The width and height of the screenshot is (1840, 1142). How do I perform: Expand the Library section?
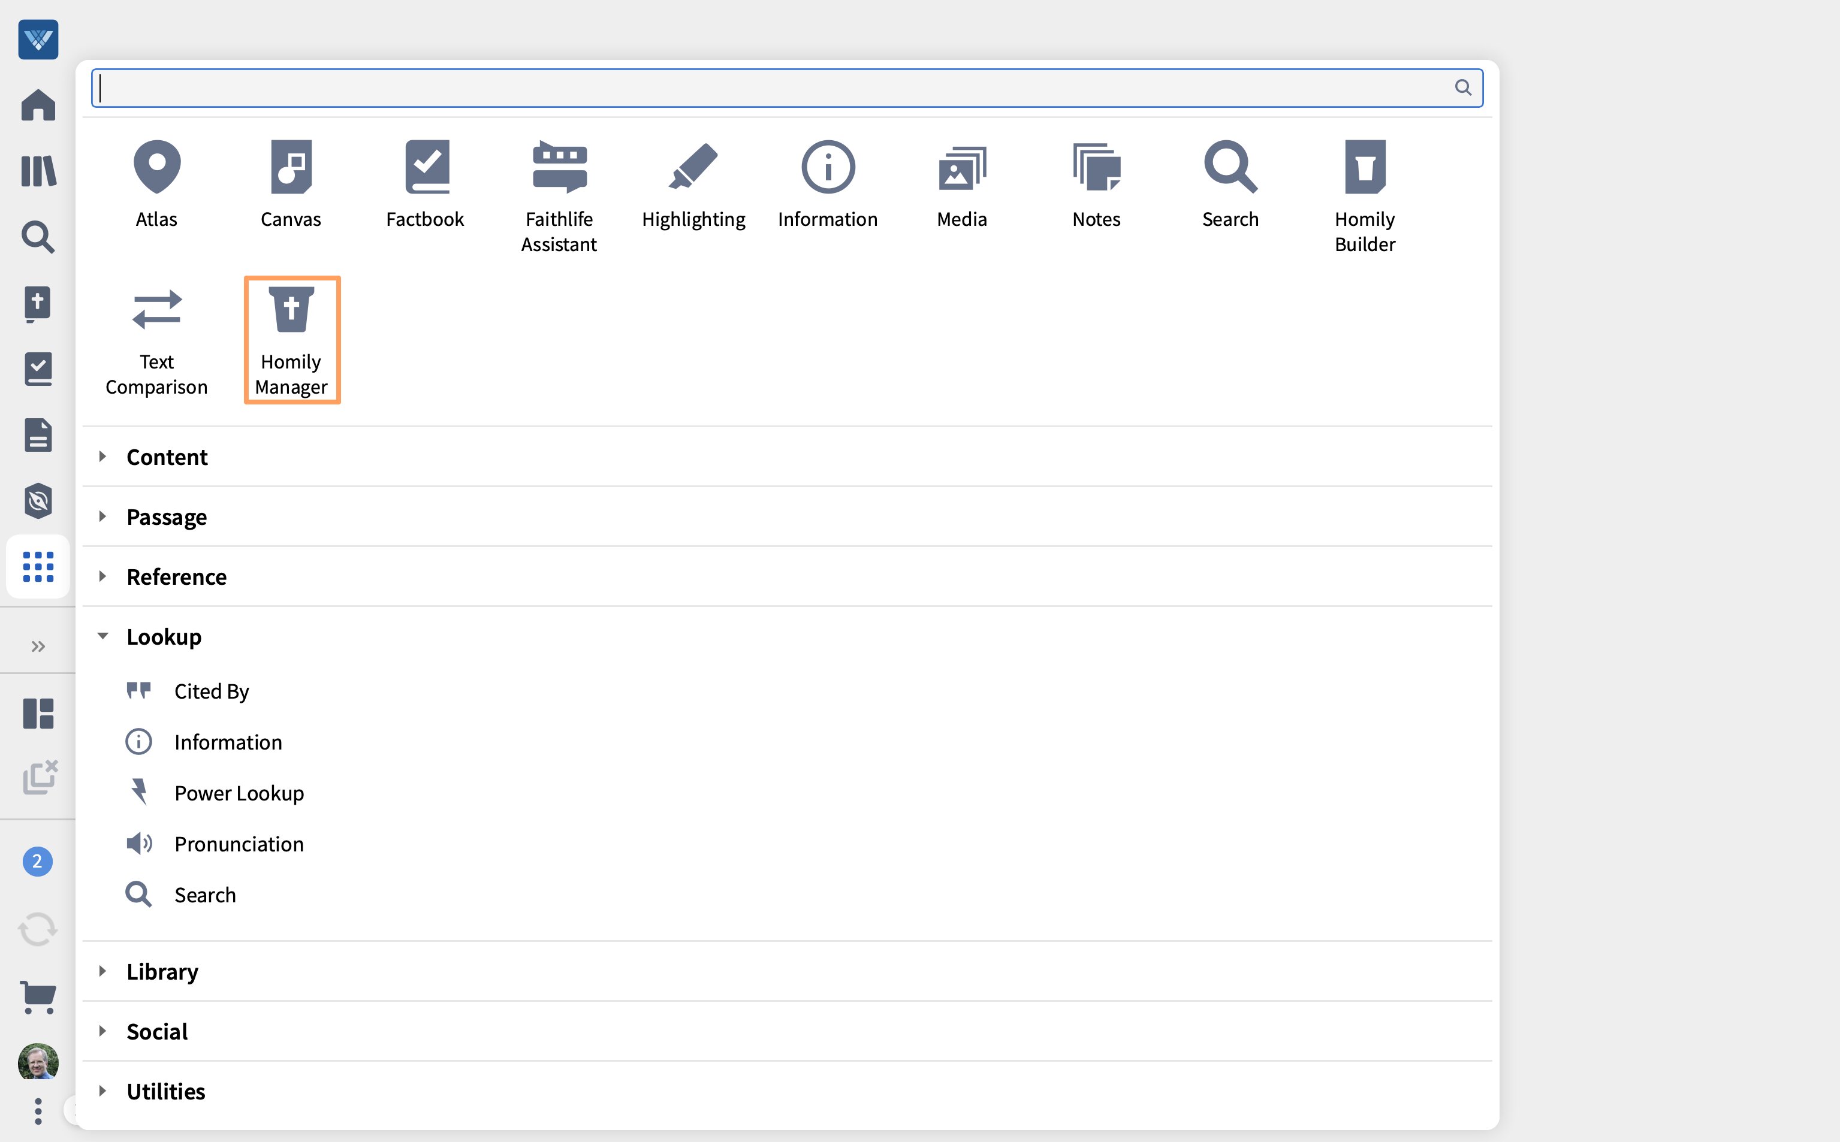click(787, 971)
